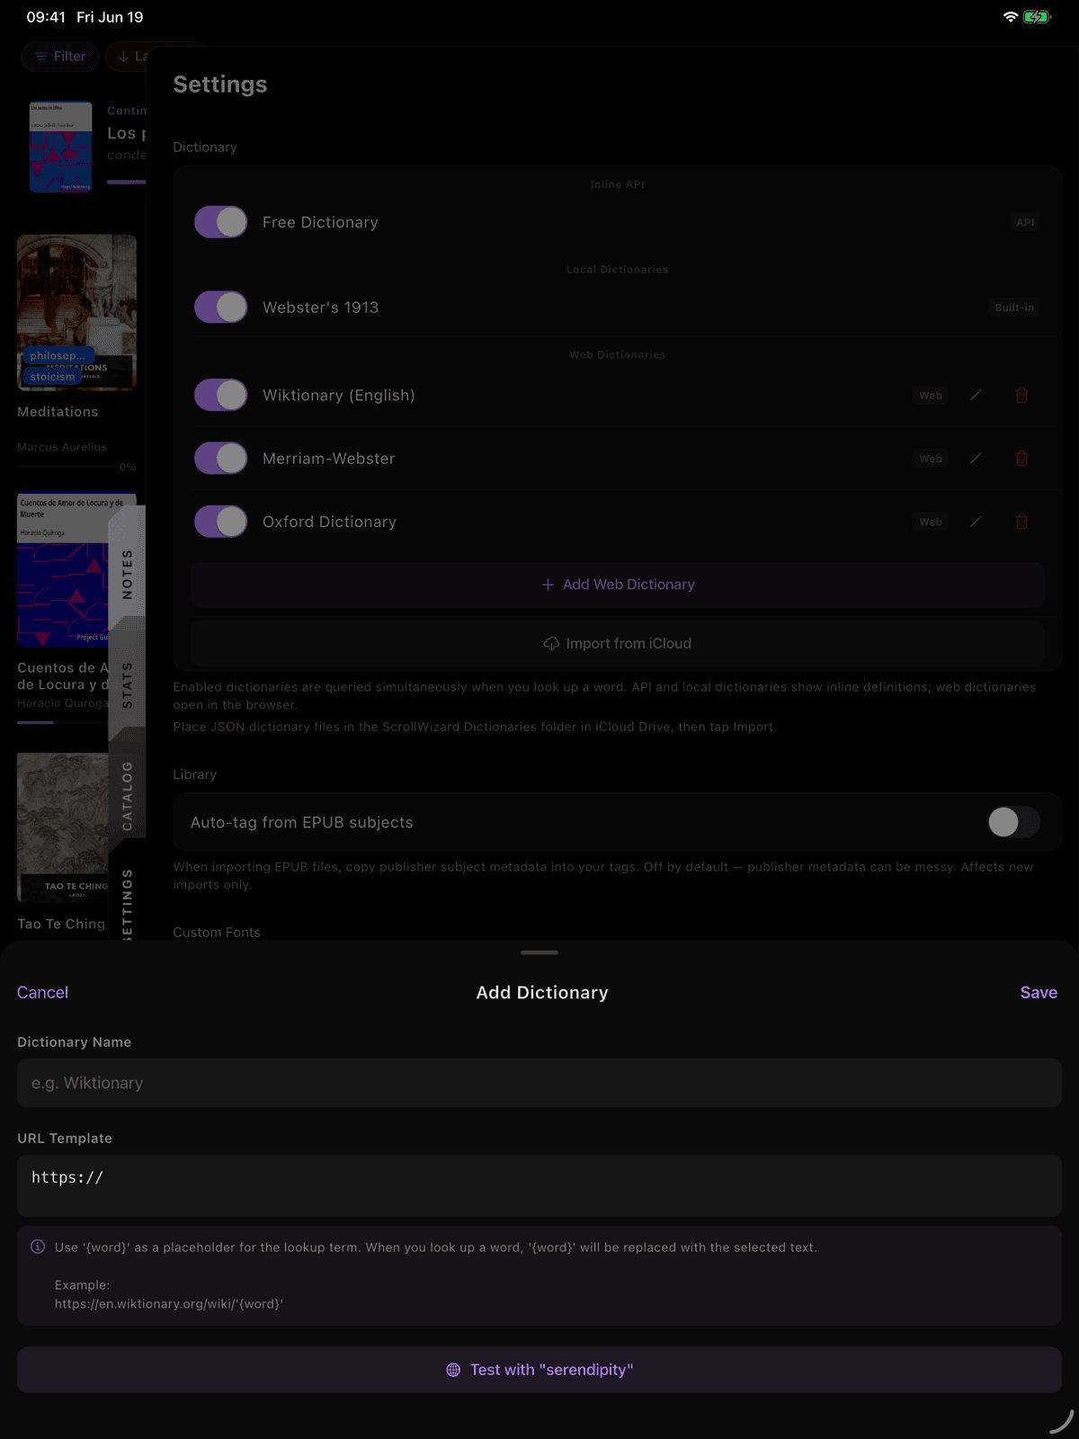The width and height of the screenshot is (1079, 1439).
Task: Click the edit pencil for Merriam-Webster
Action: pos(976,458)
